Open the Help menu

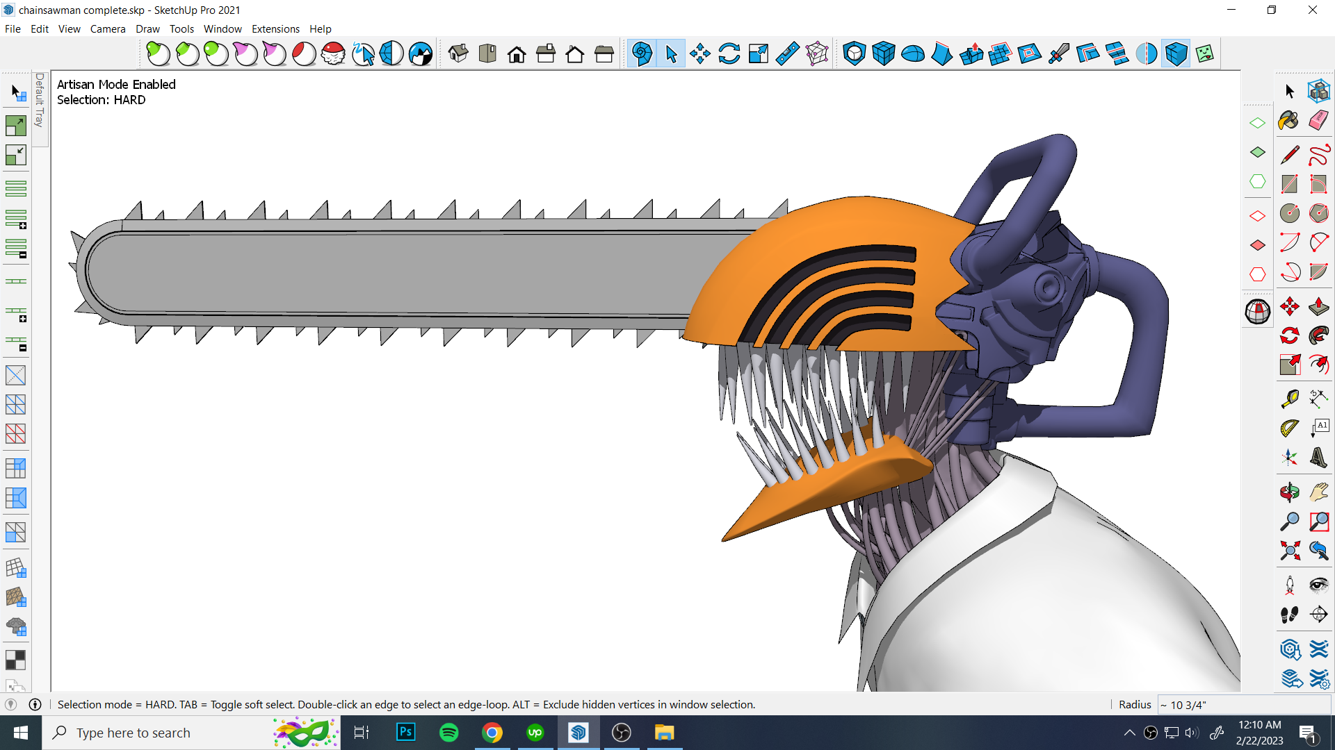point(321,29)
